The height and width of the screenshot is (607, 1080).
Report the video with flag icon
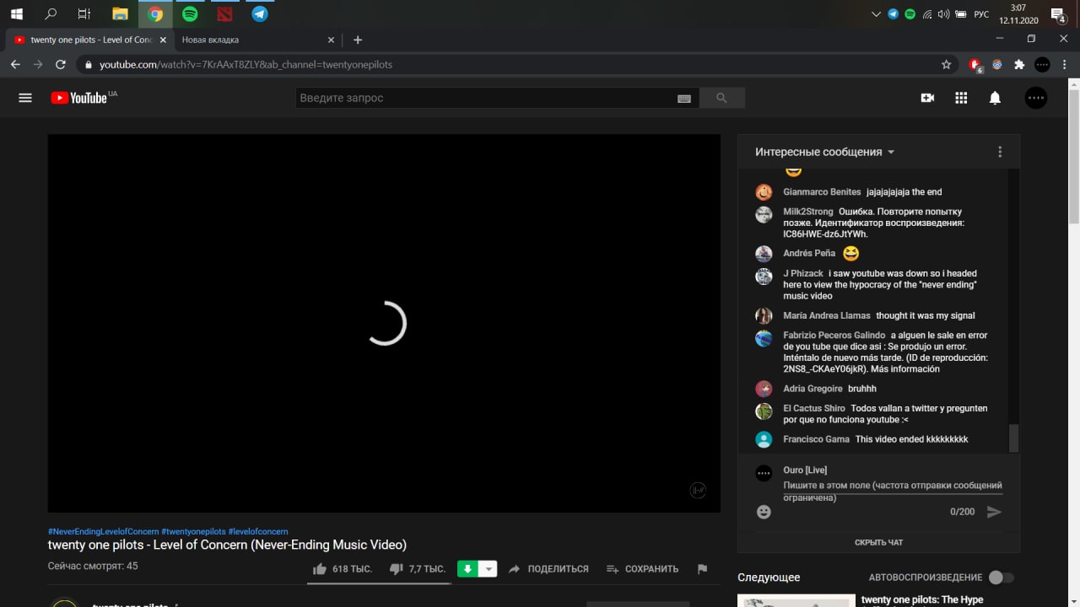(702, 569)
